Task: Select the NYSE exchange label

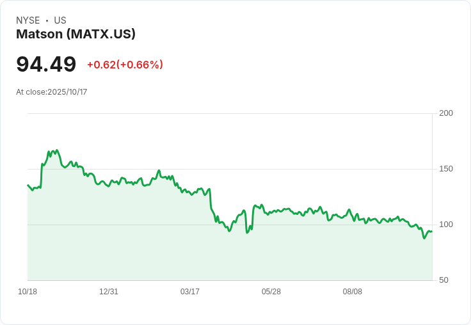Action: pyautogui.click(x=28, y=20)
